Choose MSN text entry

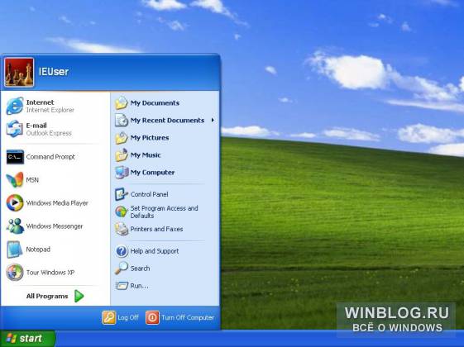pos(32,180)
